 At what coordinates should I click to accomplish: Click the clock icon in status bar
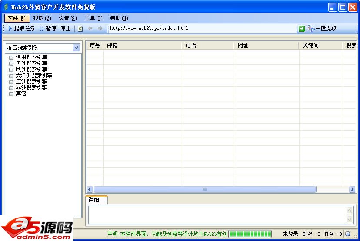point(347,234)
